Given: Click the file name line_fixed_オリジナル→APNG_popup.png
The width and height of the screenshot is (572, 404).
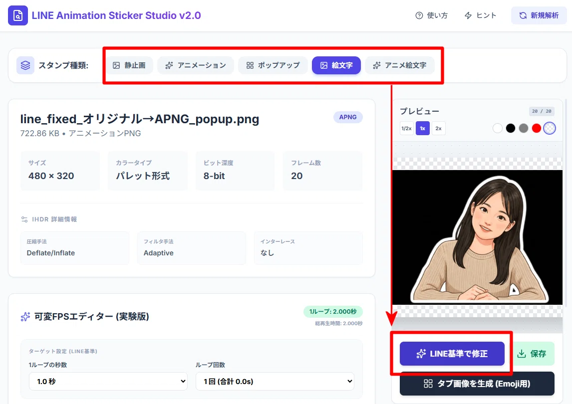Looking at the screenshot, I should coord(140,119).
